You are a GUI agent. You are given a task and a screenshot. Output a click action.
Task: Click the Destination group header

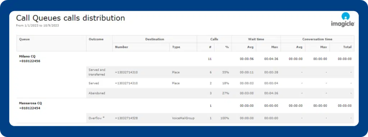coord(155,39)
